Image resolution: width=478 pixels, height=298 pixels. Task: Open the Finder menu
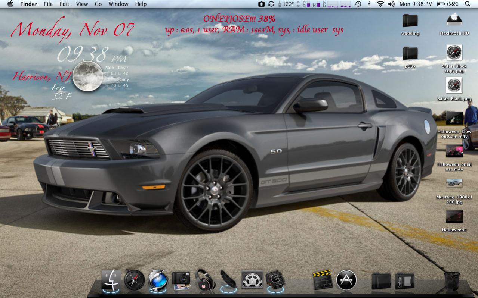29,4
